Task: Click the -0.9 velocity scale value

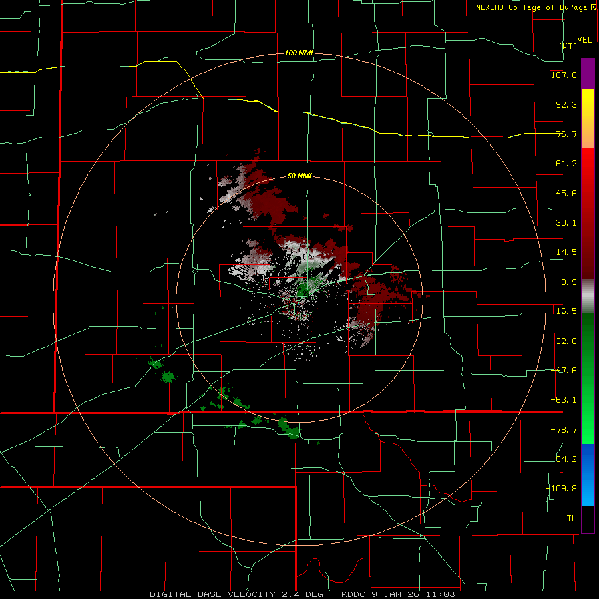Action: pyautogui.click(x=566, y=282)
